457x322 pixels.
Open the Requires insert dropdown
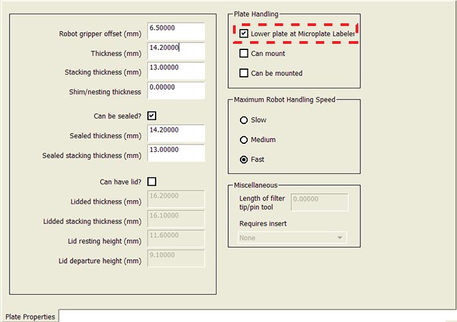pyautogui.click(x=292, y=238)
